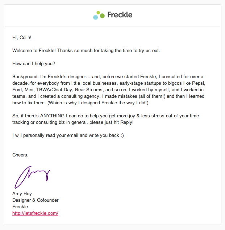The width and height of the screenshot is (225, 230).
Task: Click the word "Reply!" in the email
Action: point(127,122)
